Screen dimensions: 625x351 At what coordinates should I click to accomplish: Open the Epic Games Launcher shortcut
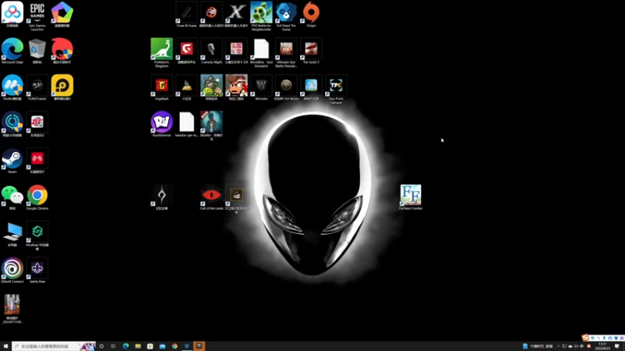(37, 15)
